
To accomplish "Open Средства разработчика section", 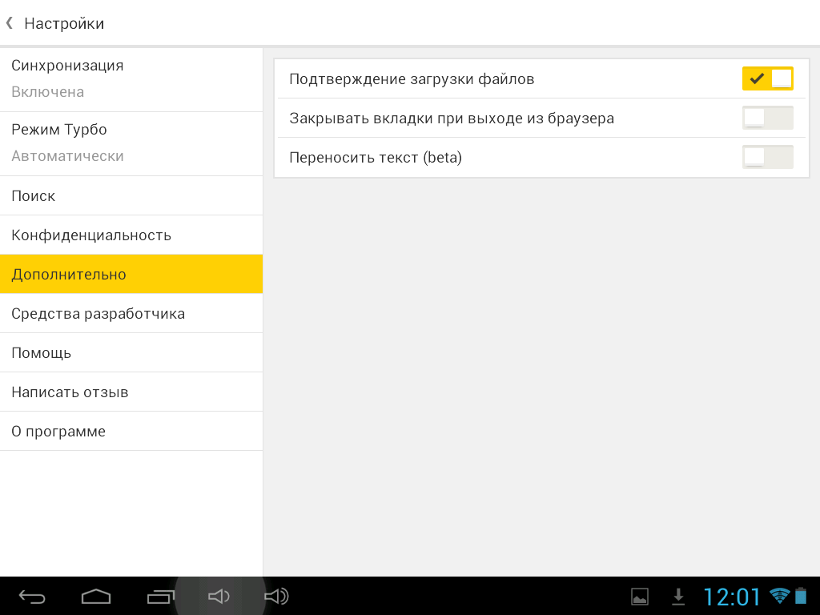I will 131,313.
